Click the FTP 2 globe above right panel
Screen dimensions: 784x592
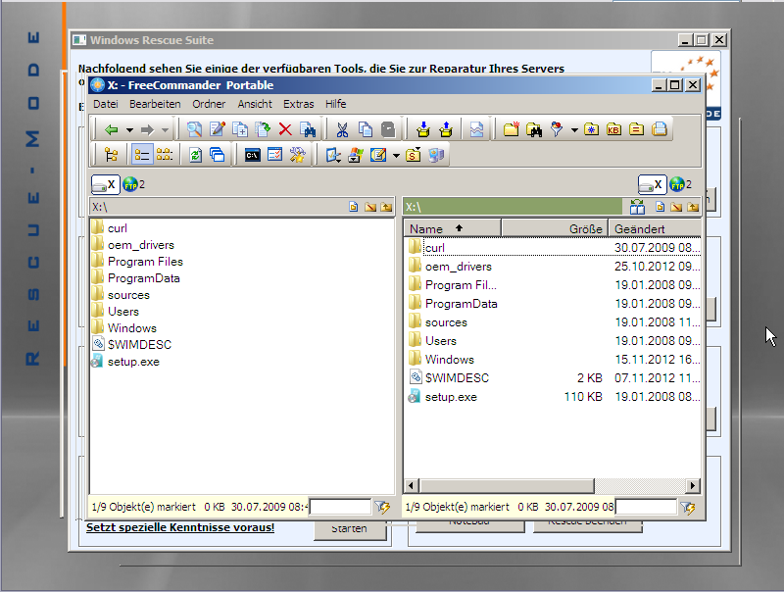coord(680,184)
